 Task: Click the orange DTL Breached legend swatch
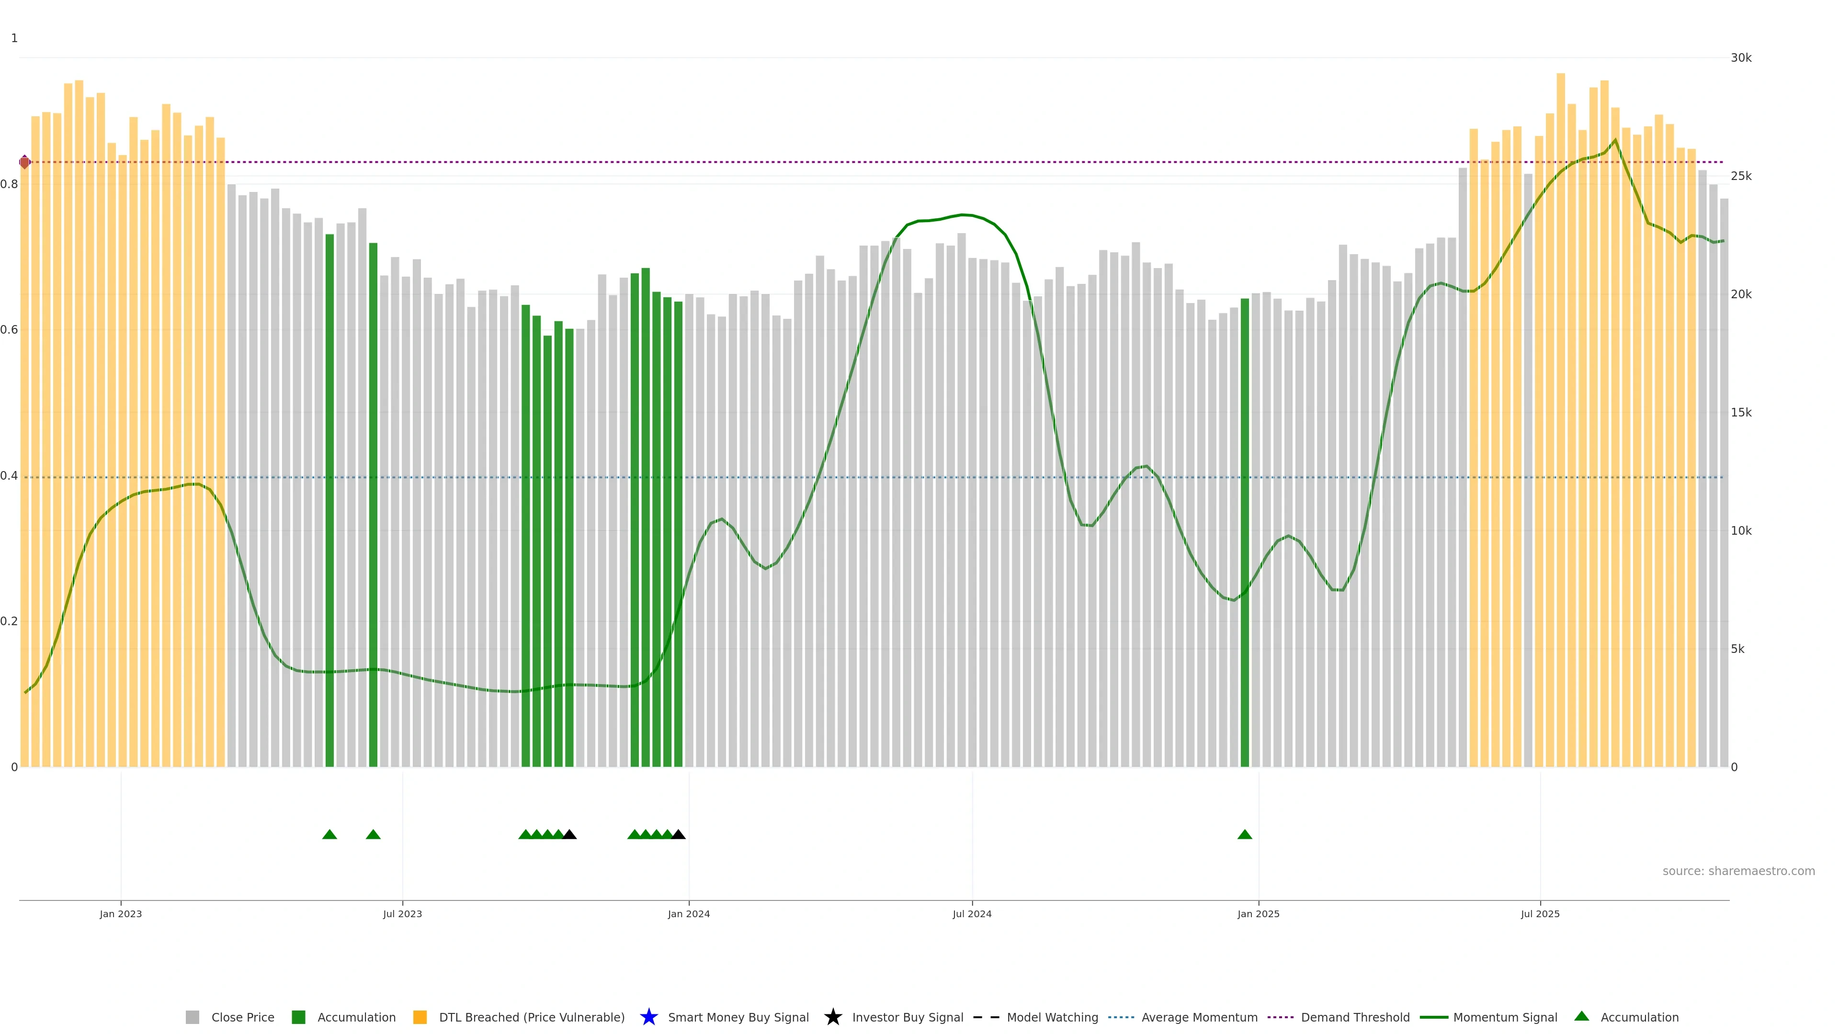420,1017
